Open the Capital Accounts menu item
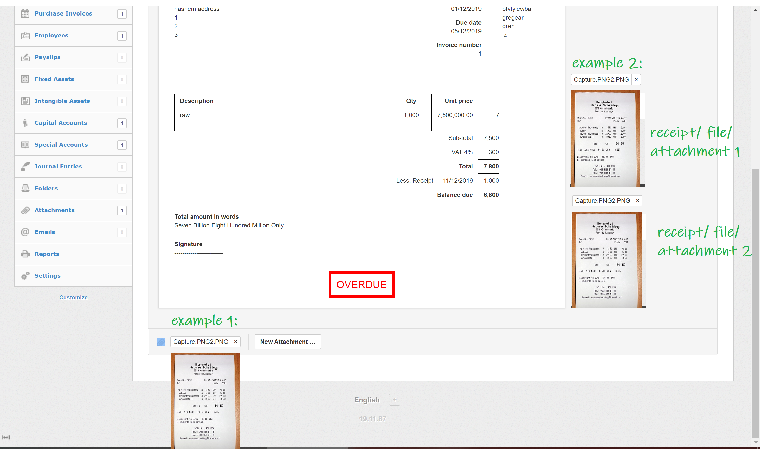The width and height of the screenshot is (760, 449). pyautogui.click(x=61, y=123)
